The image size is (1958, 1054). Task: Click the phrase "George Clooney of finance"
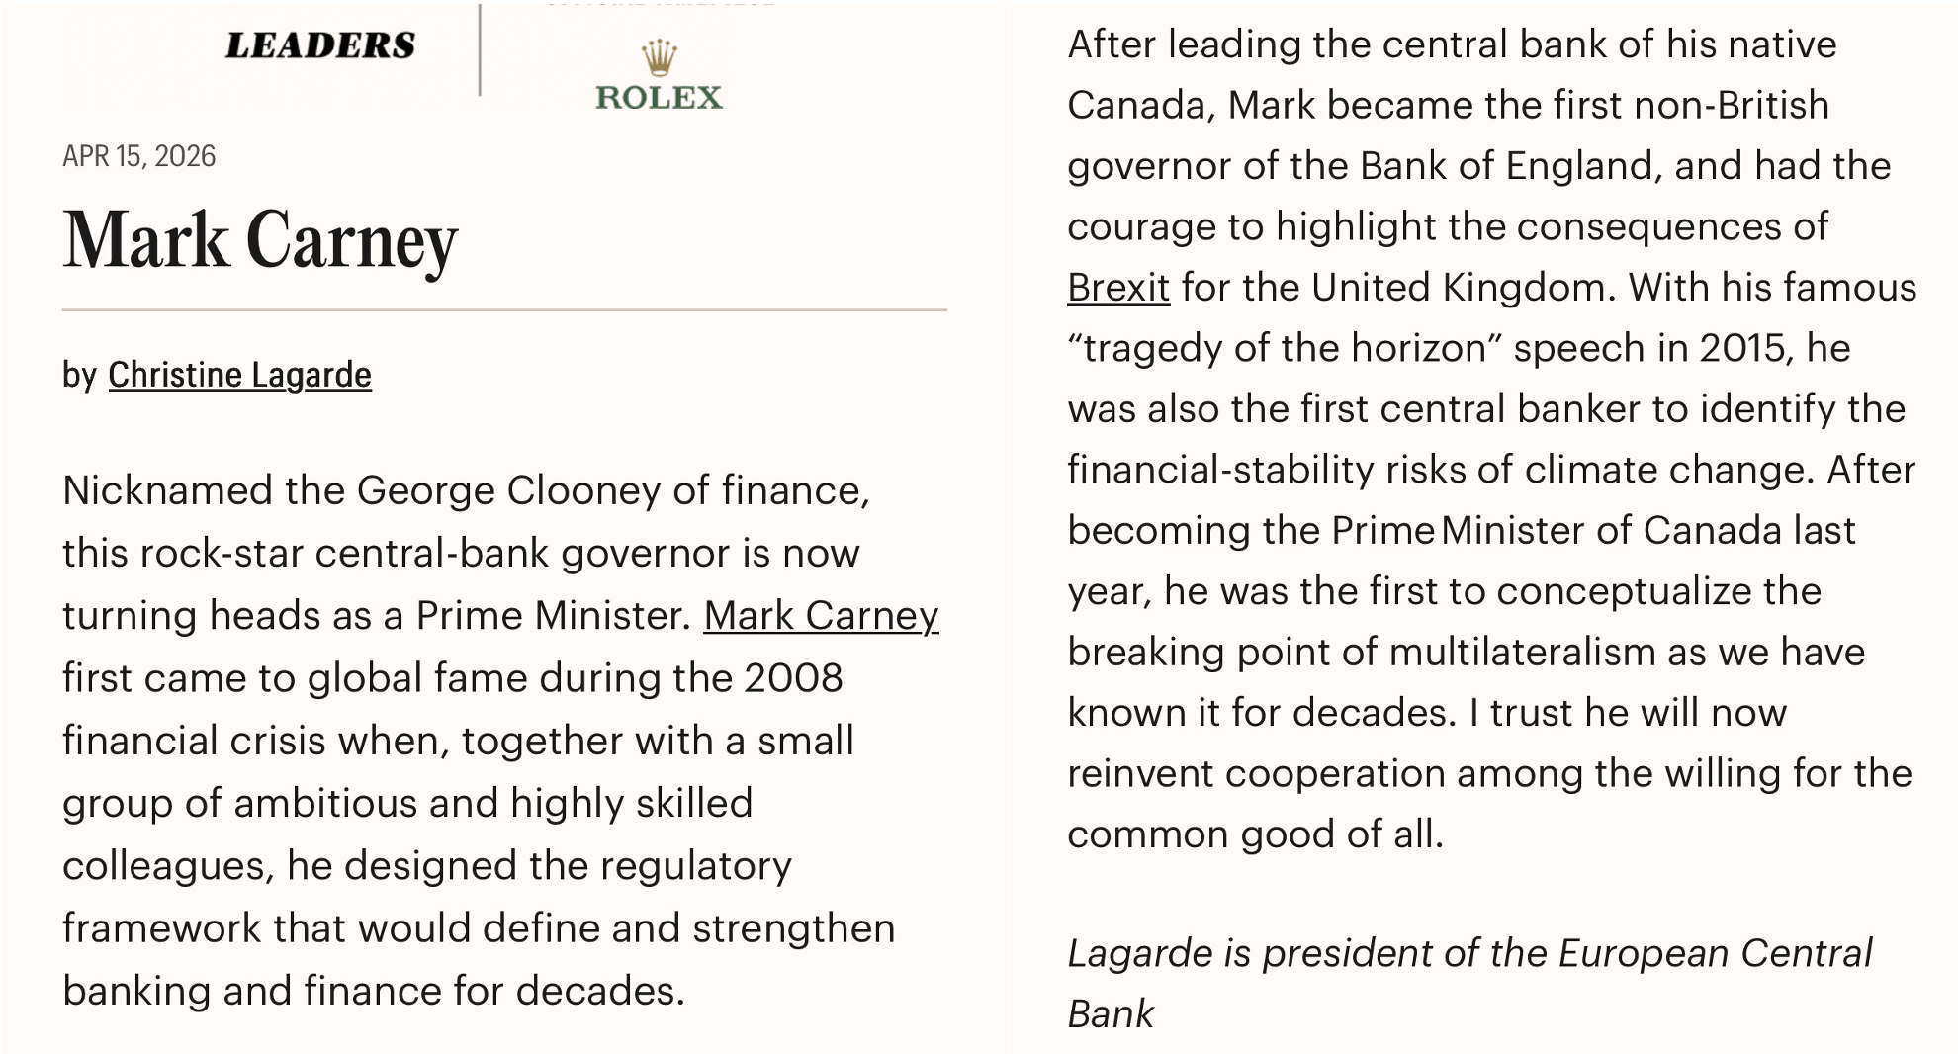612,490
